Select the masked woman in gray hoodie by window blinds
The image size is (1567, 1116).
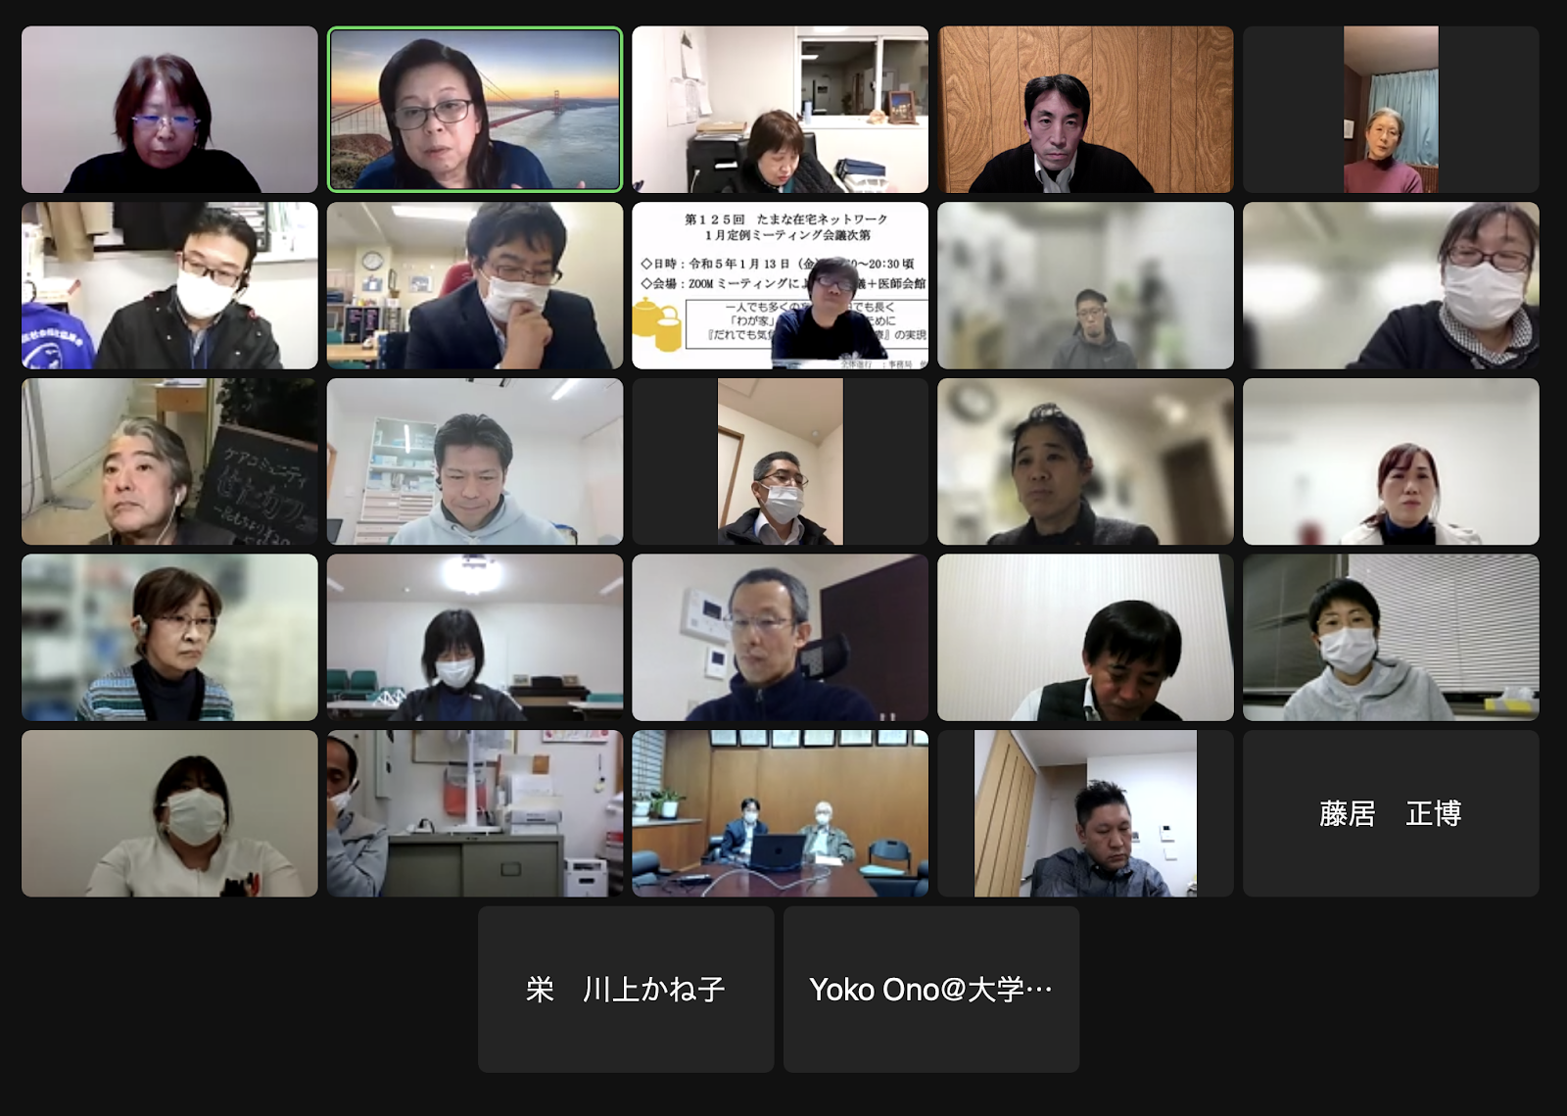coord(1391,637)
